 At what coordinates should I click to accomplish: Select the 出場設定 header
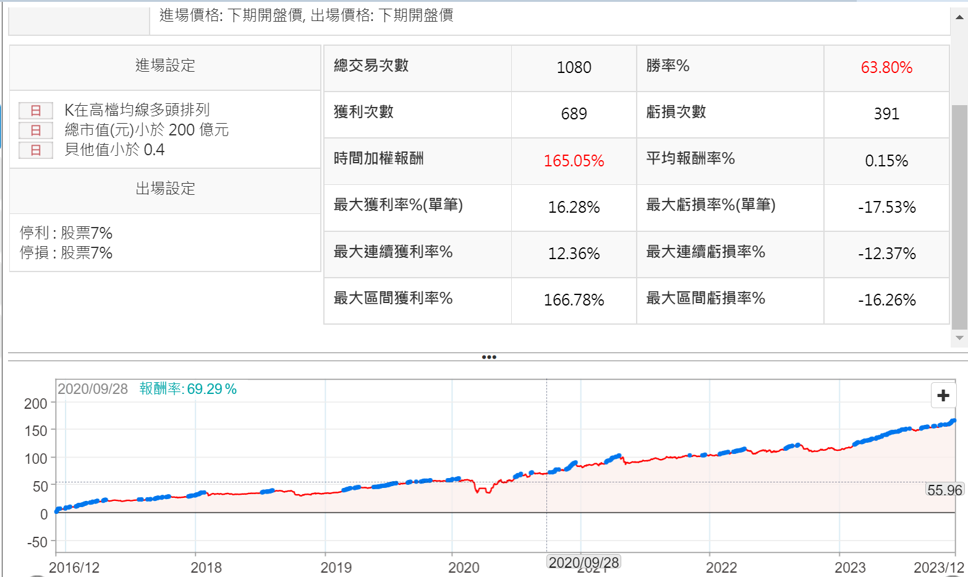point(165,189)
